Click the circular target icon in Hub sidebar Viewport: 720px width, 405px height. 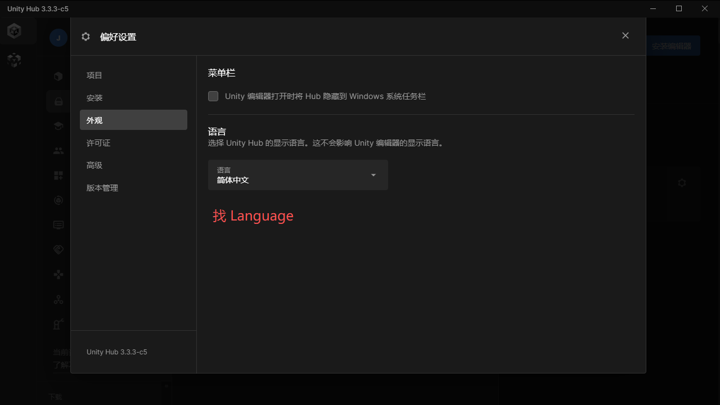(x=58, y=200)
